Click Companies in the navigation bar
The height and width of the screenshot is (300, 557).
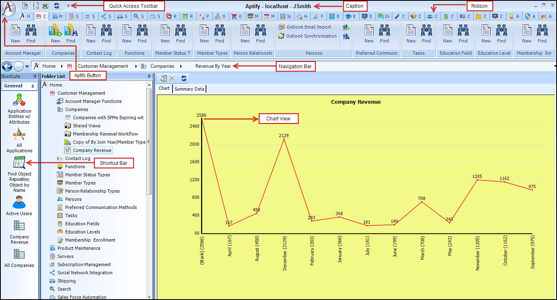(162, 66)
